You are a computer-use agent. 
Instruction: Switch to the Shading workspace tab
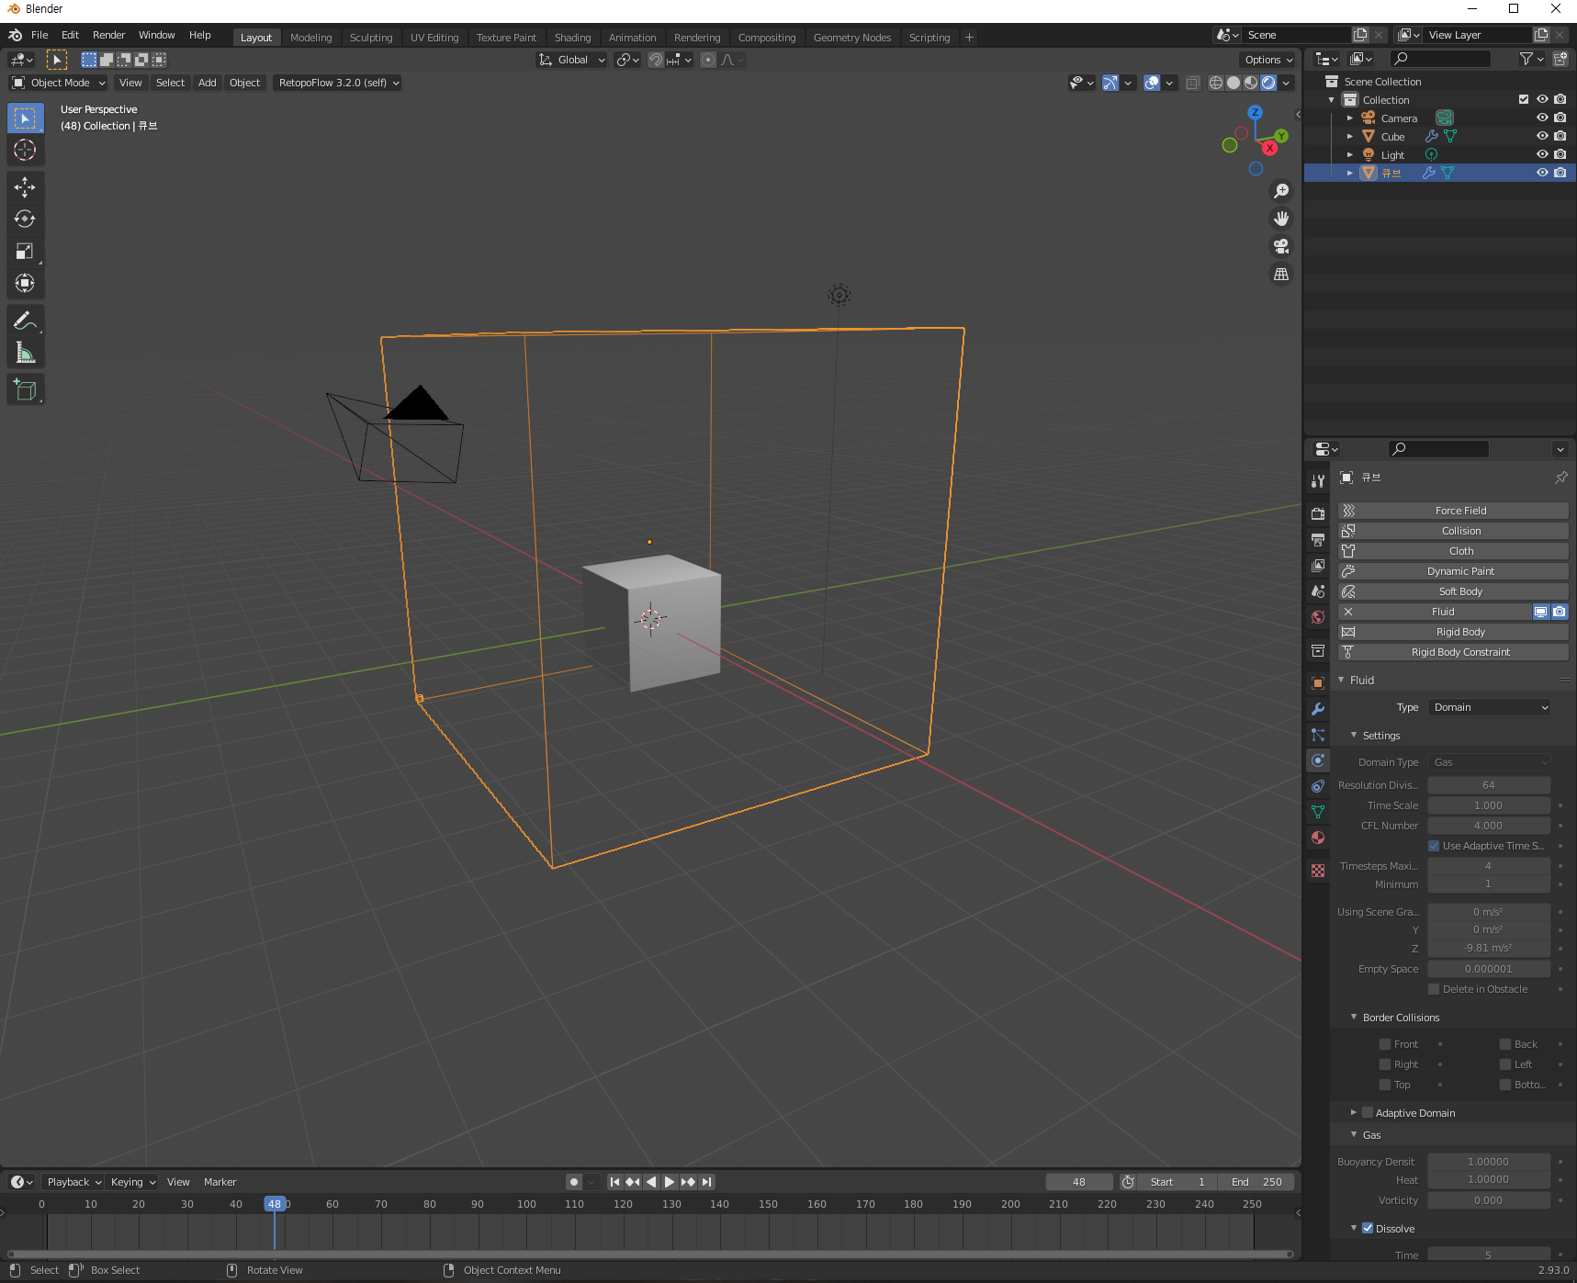click(572, 38)
